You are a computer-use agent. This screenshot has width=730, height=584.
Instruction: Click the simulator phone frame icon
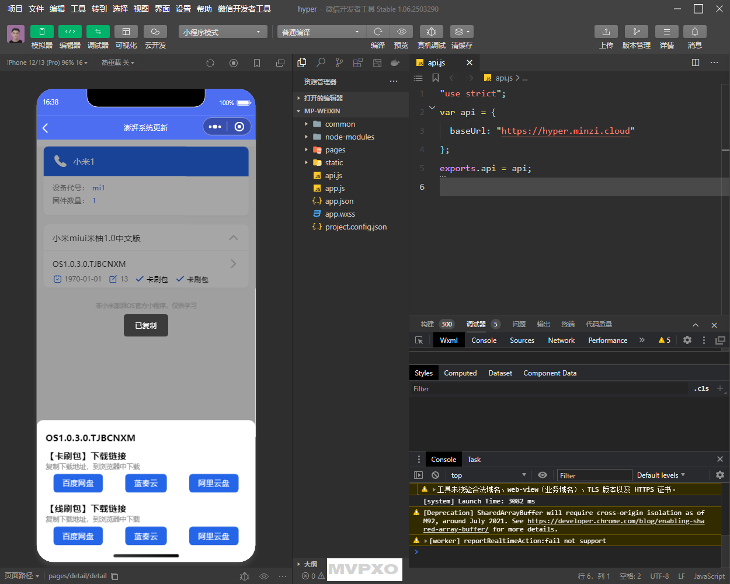click(257, 63)
